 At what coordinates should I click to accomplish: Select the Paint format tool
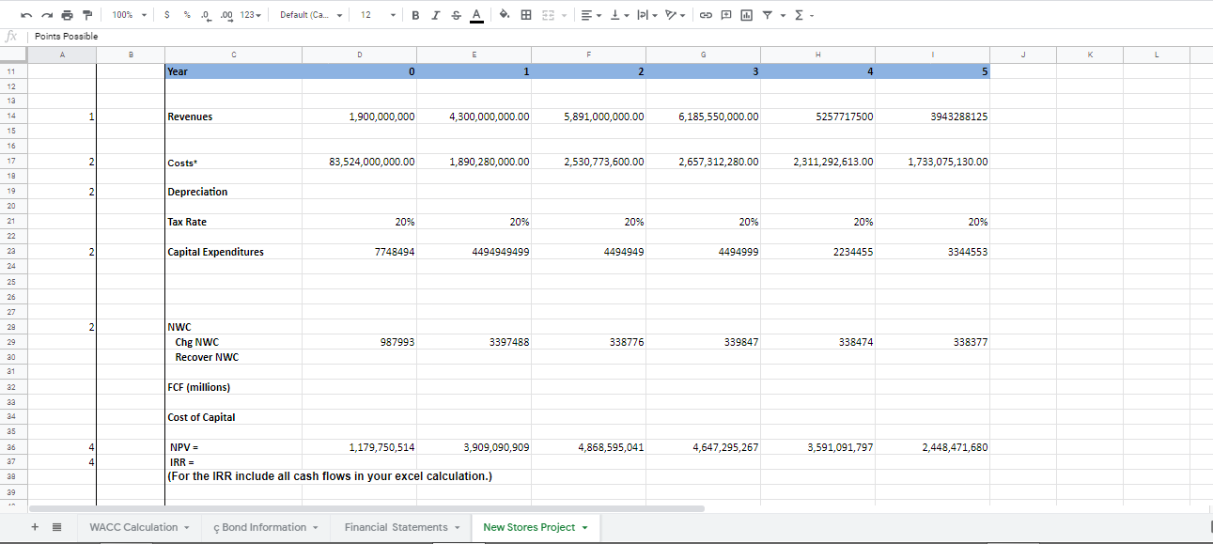(x=86, y=14)
